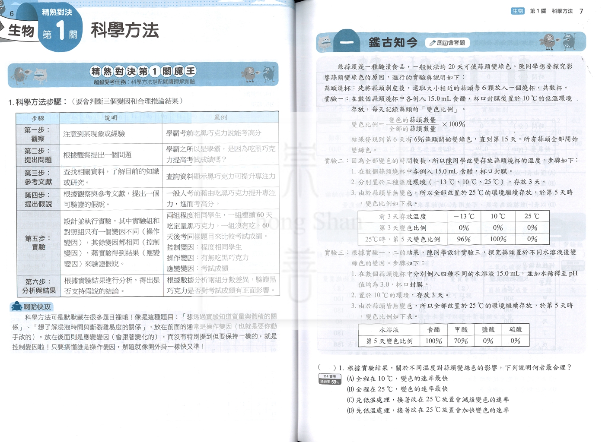Click the －13 ℃ column header
The image size is (602, 442).
click(464, 216)
